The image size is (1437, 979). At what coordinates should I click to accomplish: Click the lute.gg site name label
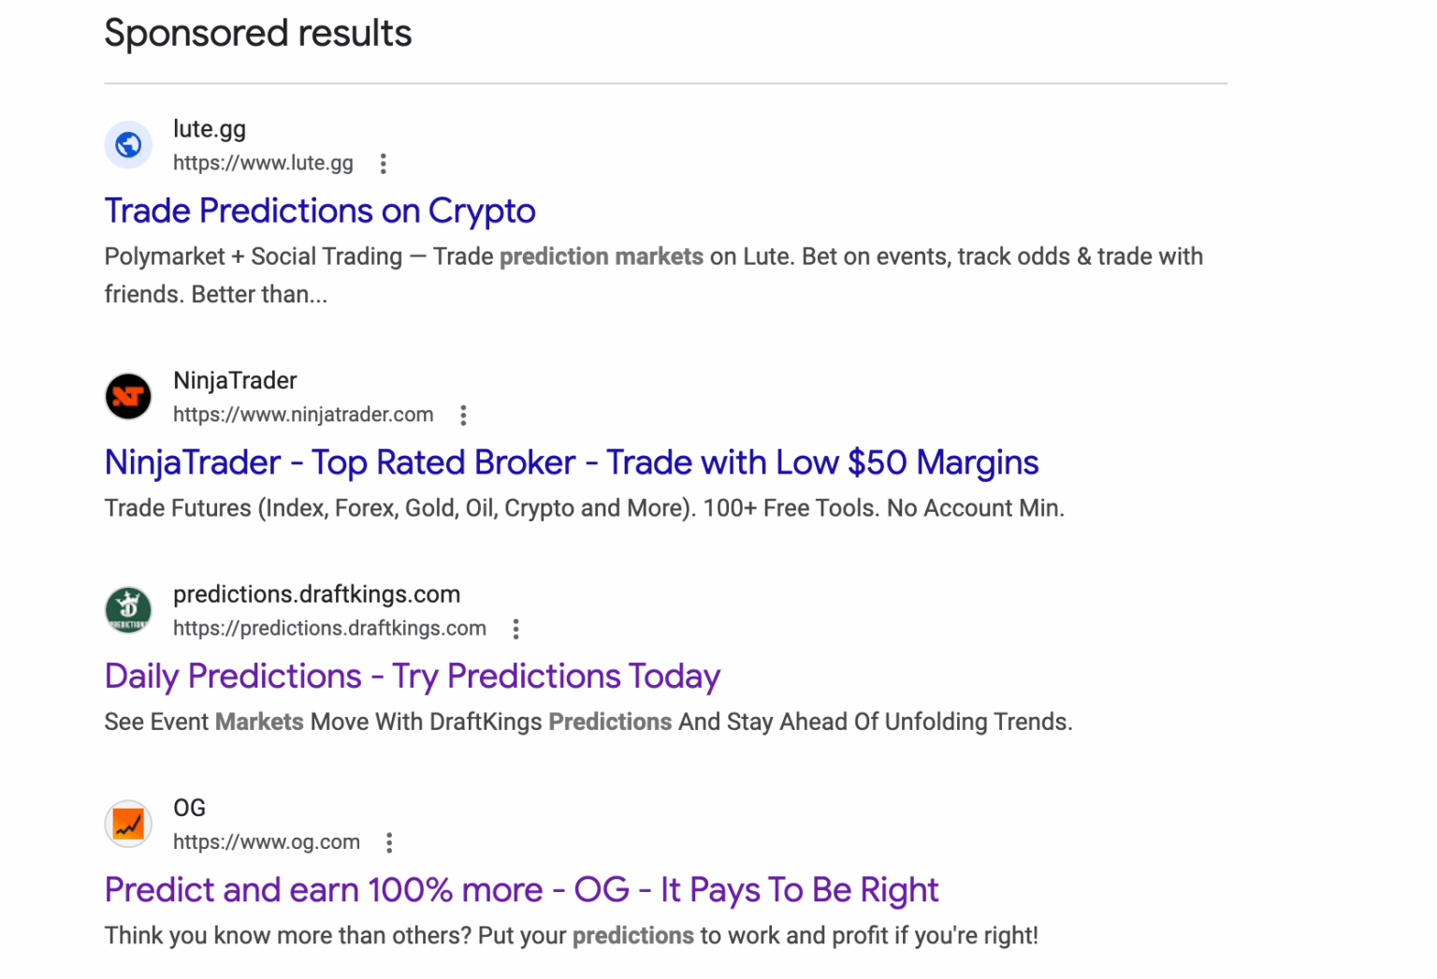pos(210,129)
